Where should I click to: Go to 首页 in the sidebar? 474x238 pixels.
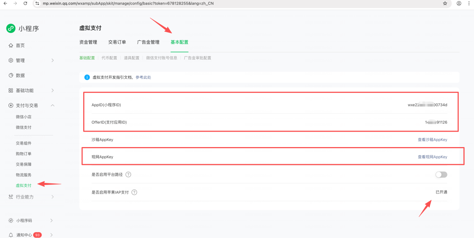(20, 45)
